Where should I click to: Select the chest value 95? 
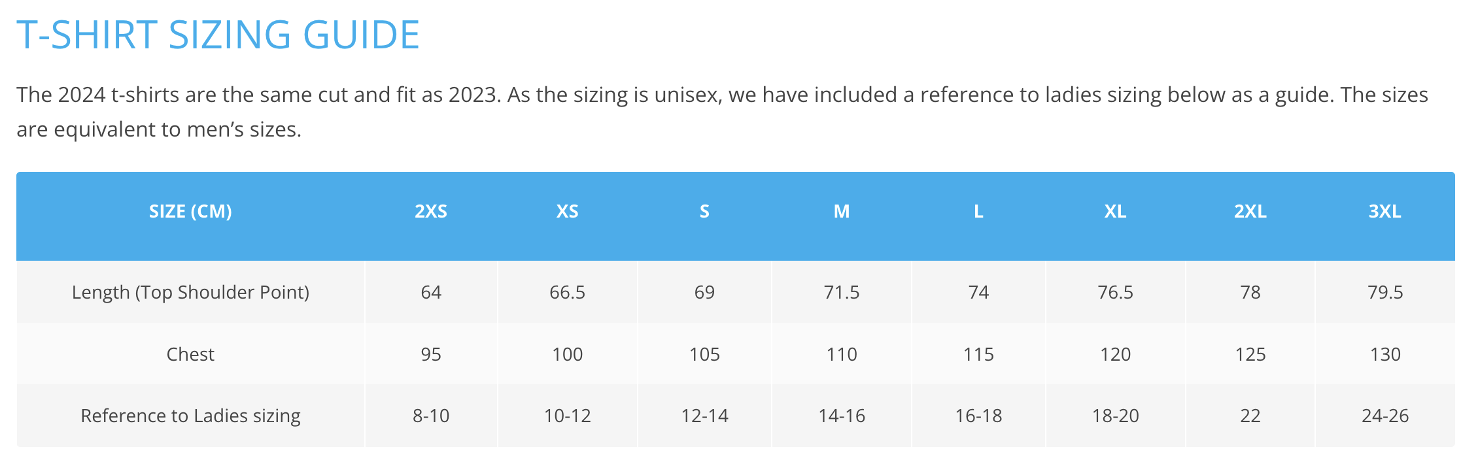point(431,354)
